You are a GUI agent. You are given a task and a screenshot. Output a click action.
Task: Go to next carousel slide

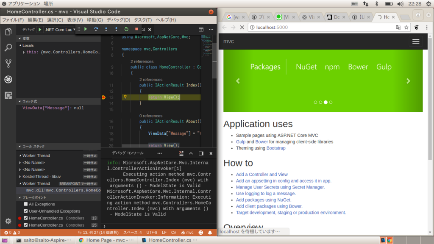408,81
